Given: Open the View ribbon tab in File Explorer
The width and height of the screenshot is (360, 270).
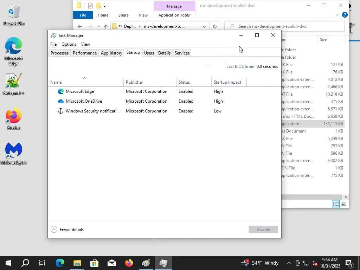Looking at the screenshot, I should click(x=143, y=15).
